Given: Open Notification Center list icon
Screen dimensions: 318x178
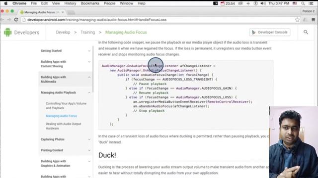Looking at the screenshot, I should (x=311, y=3).
